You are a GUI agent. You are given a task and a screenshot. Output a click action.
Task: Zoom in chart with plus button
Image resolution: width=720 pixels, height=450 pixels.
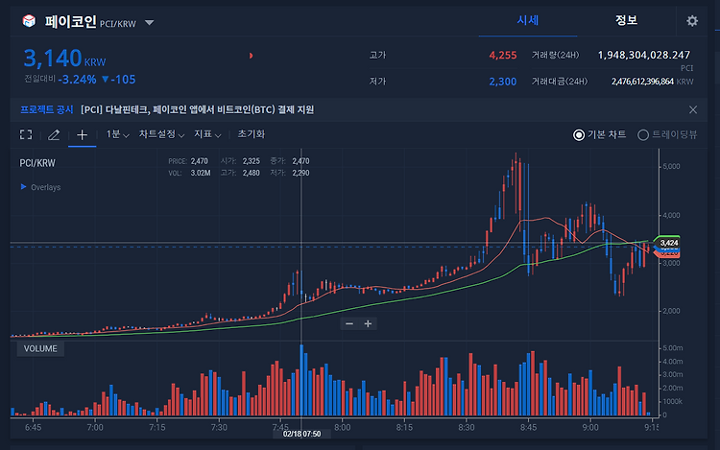click(368, 324)
